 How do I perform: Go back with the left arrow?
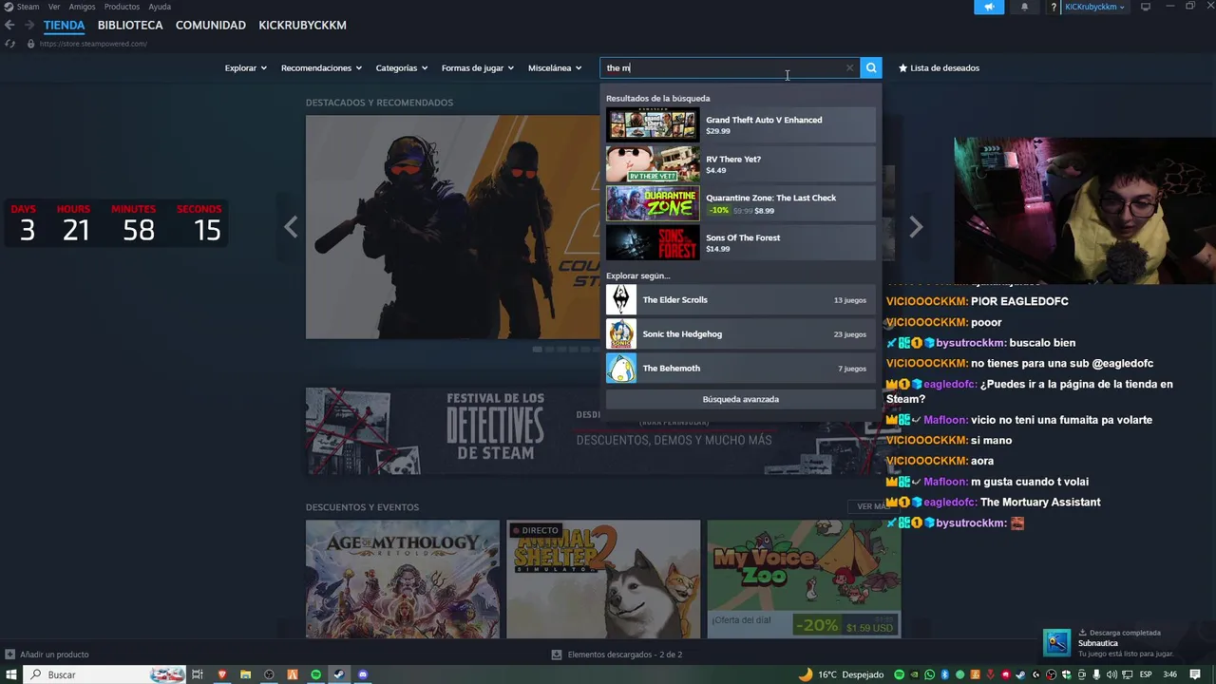click(x=9, y=25)
